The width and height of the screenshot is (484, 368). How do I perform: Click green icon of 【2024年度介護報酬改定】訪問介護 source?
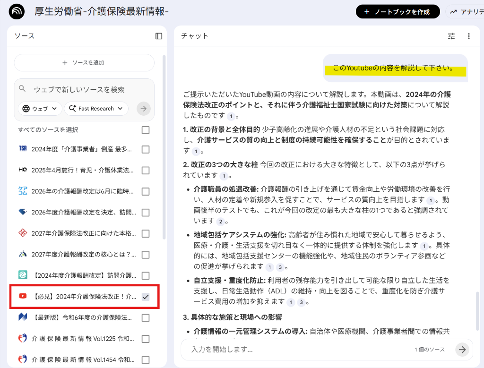[x=23, y=275]
